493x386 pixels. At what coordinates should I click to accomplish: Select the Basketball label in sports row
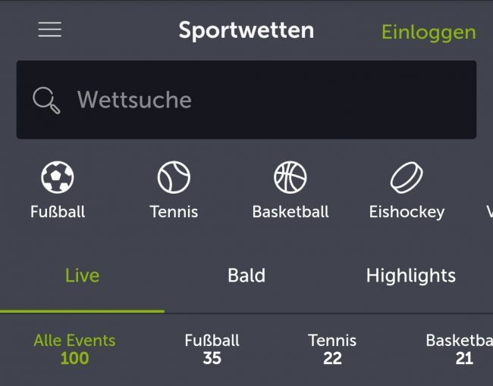click(x=290, y=211)
